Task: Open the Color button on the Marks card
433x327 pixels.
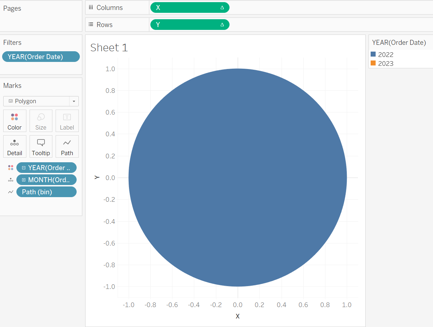Action: pyautogui.click(x=15, y=121)
